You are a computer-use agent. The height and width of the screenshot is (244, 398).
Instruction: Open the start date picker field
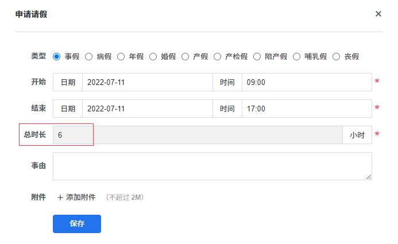click(x=147, y=82)
